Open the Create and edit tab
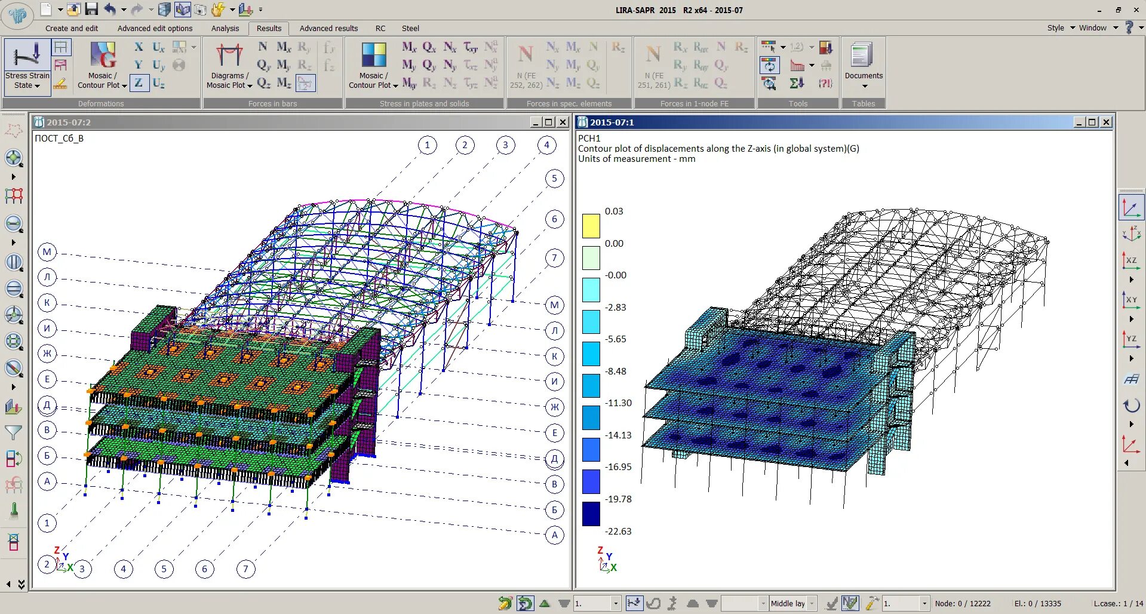Screen dimensions: 1146x614 [x=72, y=28]
